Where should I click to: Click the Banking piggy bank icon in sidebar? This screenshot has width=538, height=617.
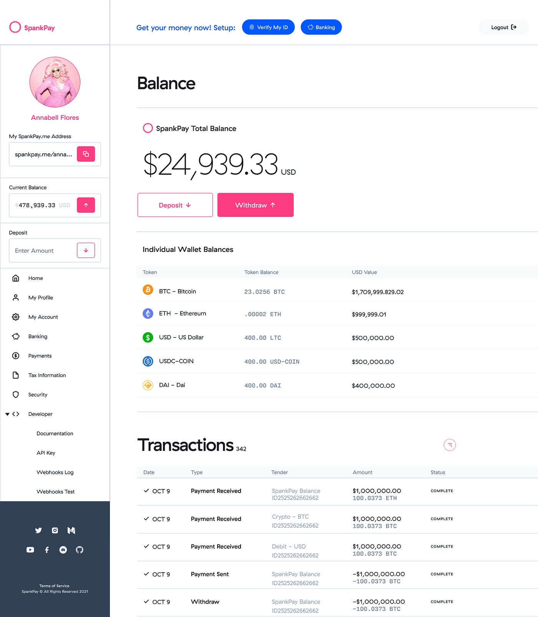click(16, 336)
